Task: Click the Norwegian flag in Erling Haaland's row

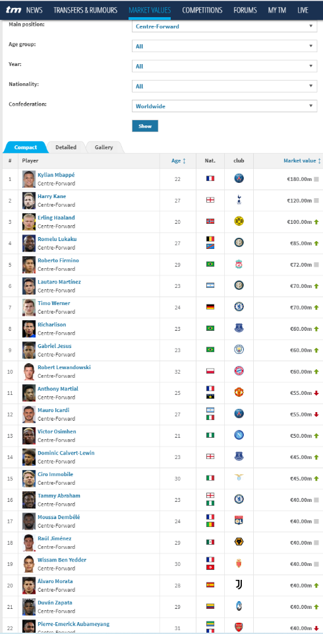Action: click(x=210, y=221)
